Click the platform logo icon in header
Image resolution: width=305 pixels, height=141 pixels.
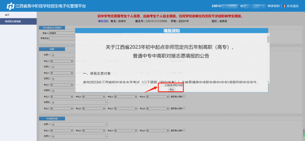[x=10, y=6]
